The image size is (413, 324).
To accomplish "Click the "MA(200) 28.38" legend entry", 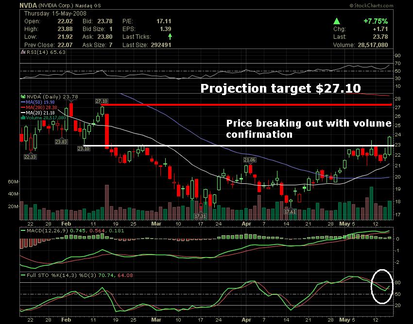I will click(41, 108).
